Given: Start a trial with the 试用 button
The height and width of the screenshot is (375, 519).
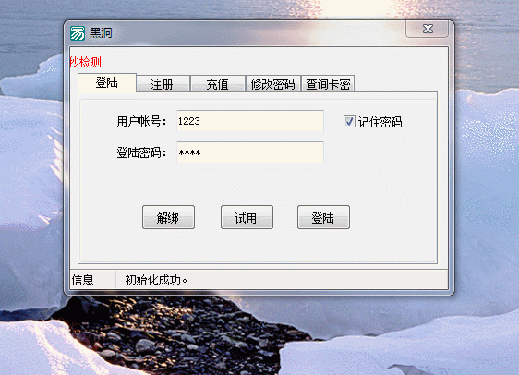Looking at the screenshot, I should pos(247,217).
